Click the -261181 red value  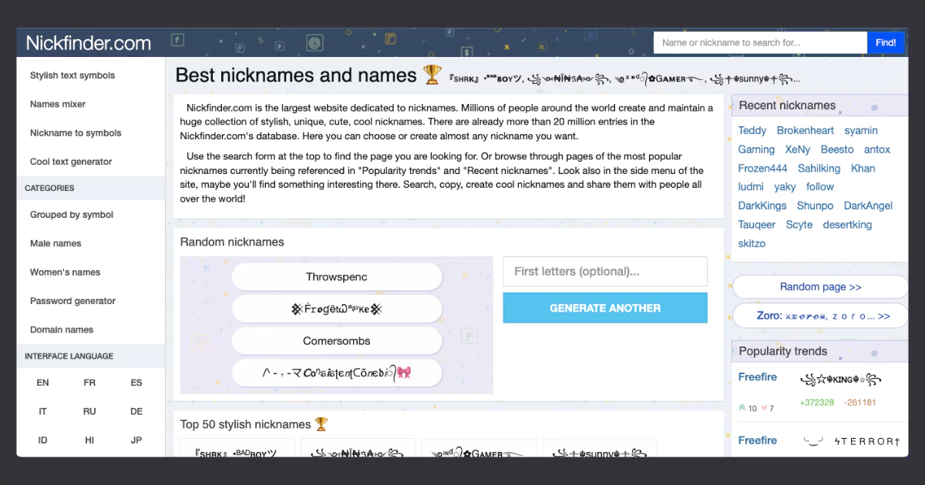click(x=860, y=403)
